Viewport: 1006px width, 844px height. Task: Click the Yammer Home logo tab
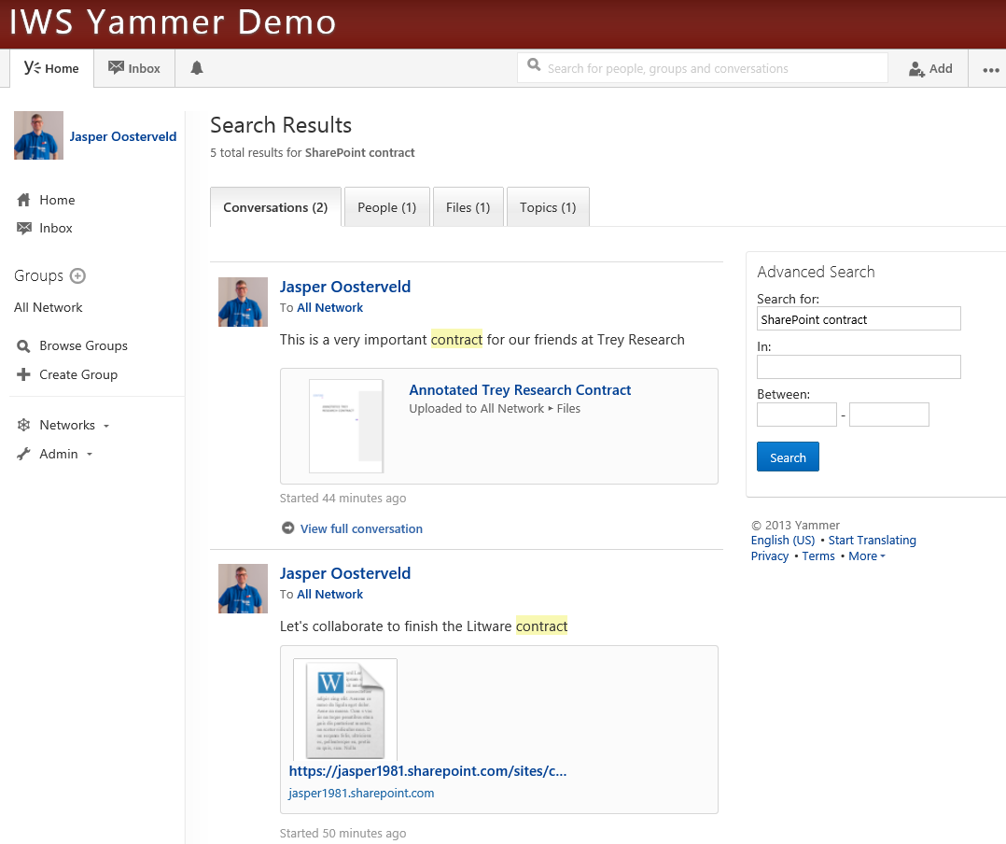click(x=51, y=68)
